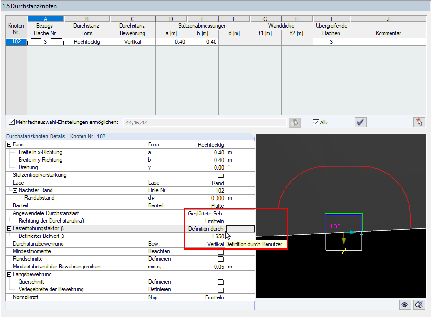Open node list selection icon beside multi-selection field
This screenshot has width=432, height=318.
[x=294, y=123]
